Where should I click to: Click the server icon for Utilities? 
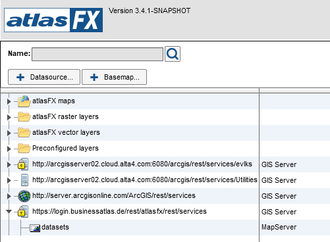(24, 180)
